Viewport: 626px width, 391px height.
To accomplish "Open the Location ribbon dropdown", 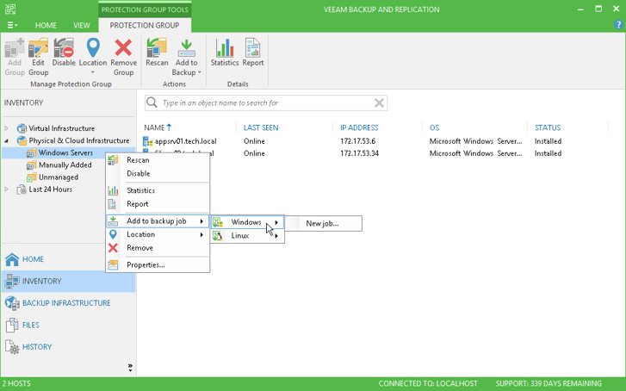I will click(x=93, y=56).
